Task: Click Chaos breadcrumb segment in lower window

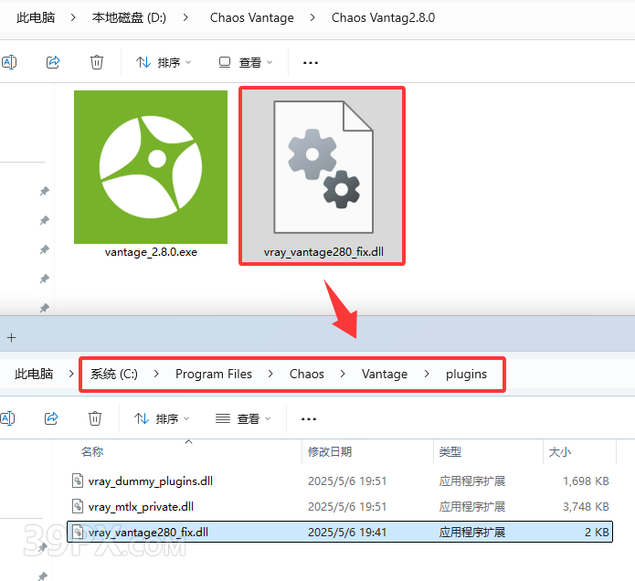Action: point(307,374)
